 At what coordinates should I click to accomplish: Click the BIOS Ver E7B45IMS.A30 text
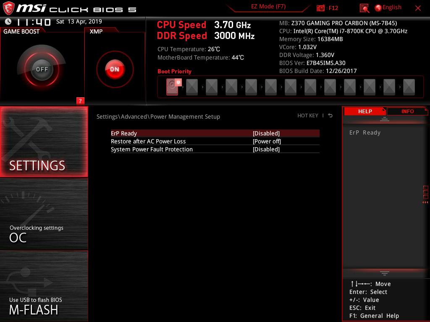312,63
